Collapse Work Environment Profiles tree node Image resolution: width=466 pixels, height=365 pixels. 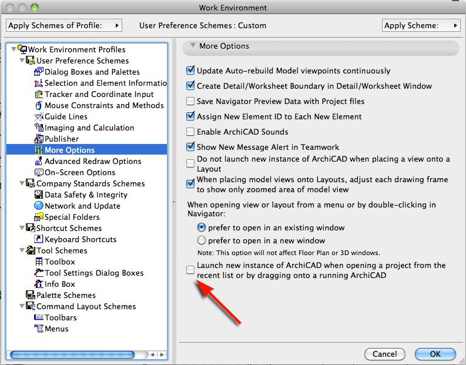[14, 49]
